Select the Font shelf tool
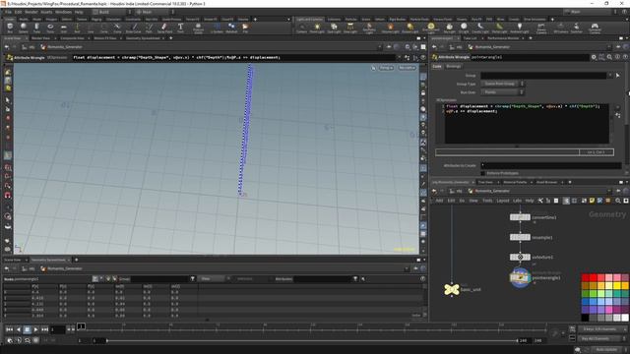Image resolution: width=630 pixels, height=354 pixels. [x=180, y=28]
